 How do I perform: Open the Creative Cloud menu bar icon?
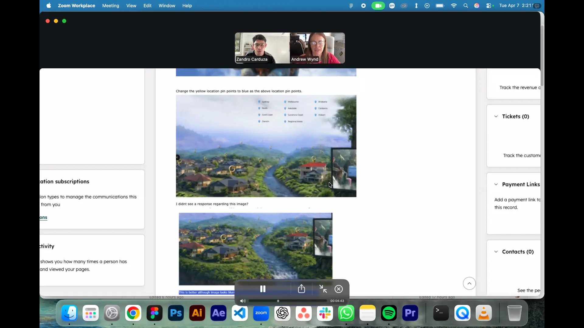click(x=404, y=5)
